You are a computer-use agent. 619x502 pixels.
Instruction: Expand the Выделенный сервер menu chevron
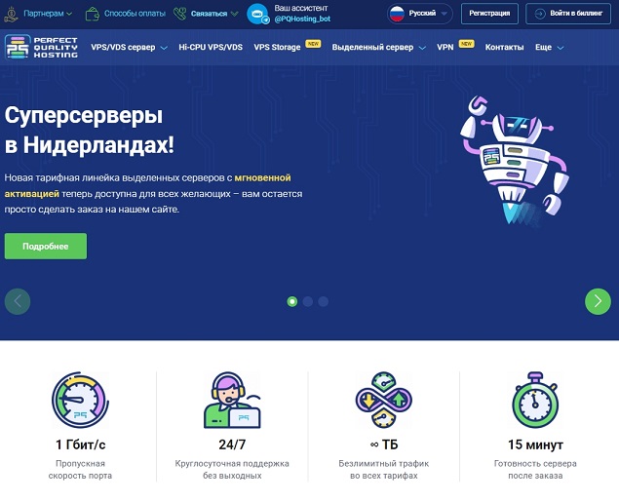point(422,48)
